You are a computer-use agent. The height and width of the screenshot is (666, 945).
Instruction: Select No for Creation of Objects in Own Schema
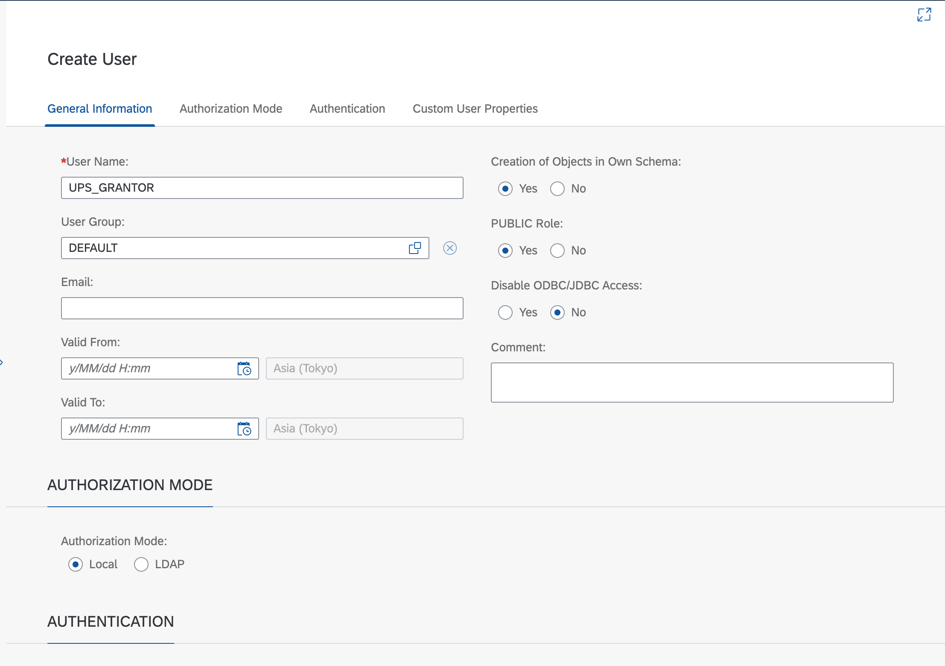(x=557, y=189)
